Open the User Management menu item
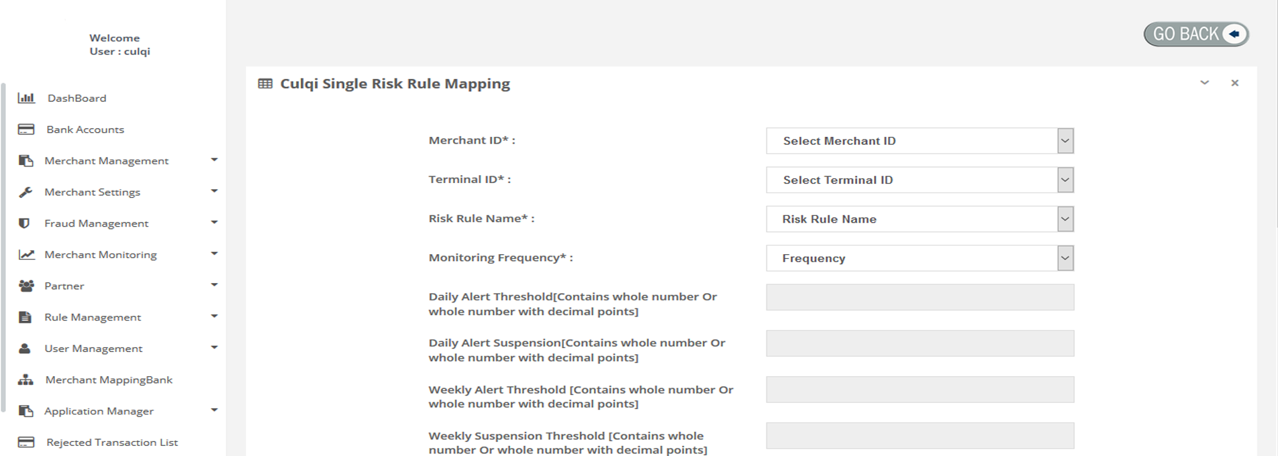The height and width of the screenshot is (456, 1278). coord(93,349)
